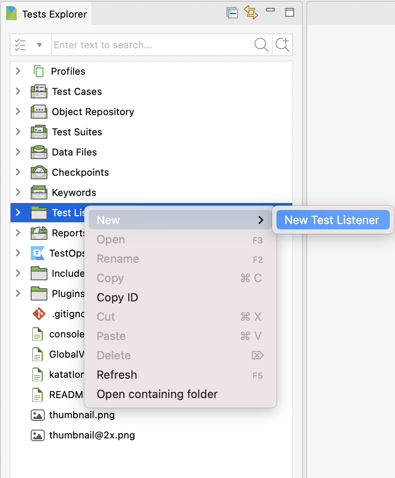Image resolution: width=395 pixels, height=478 pixels.
Task: Select the Data Files icon
Action: click(39, 152)
